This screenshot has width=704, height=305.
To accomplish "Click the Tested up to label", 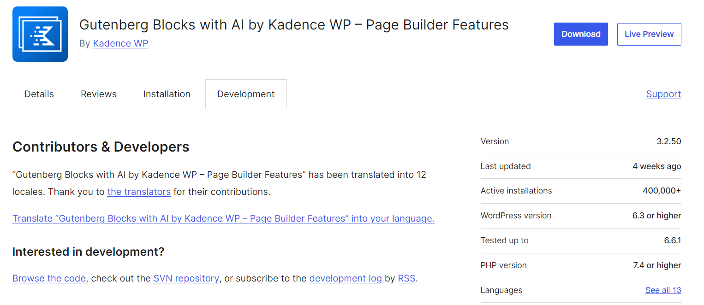I will point(505,240).
